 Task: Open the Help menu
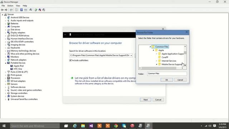click(x=25, y=6)
